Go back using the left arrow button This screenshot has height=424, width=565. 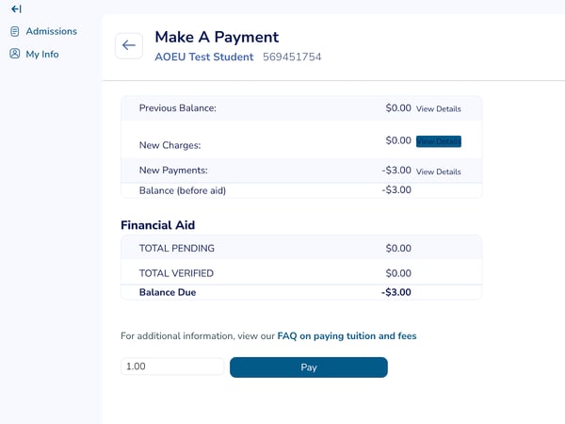pos(129,45)
